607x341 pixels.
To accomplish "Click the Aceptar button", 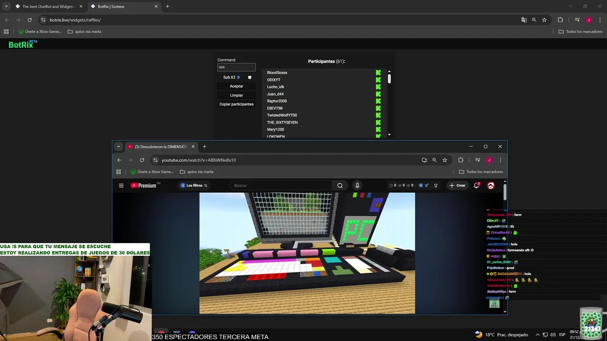I will (x=236, y=86).
